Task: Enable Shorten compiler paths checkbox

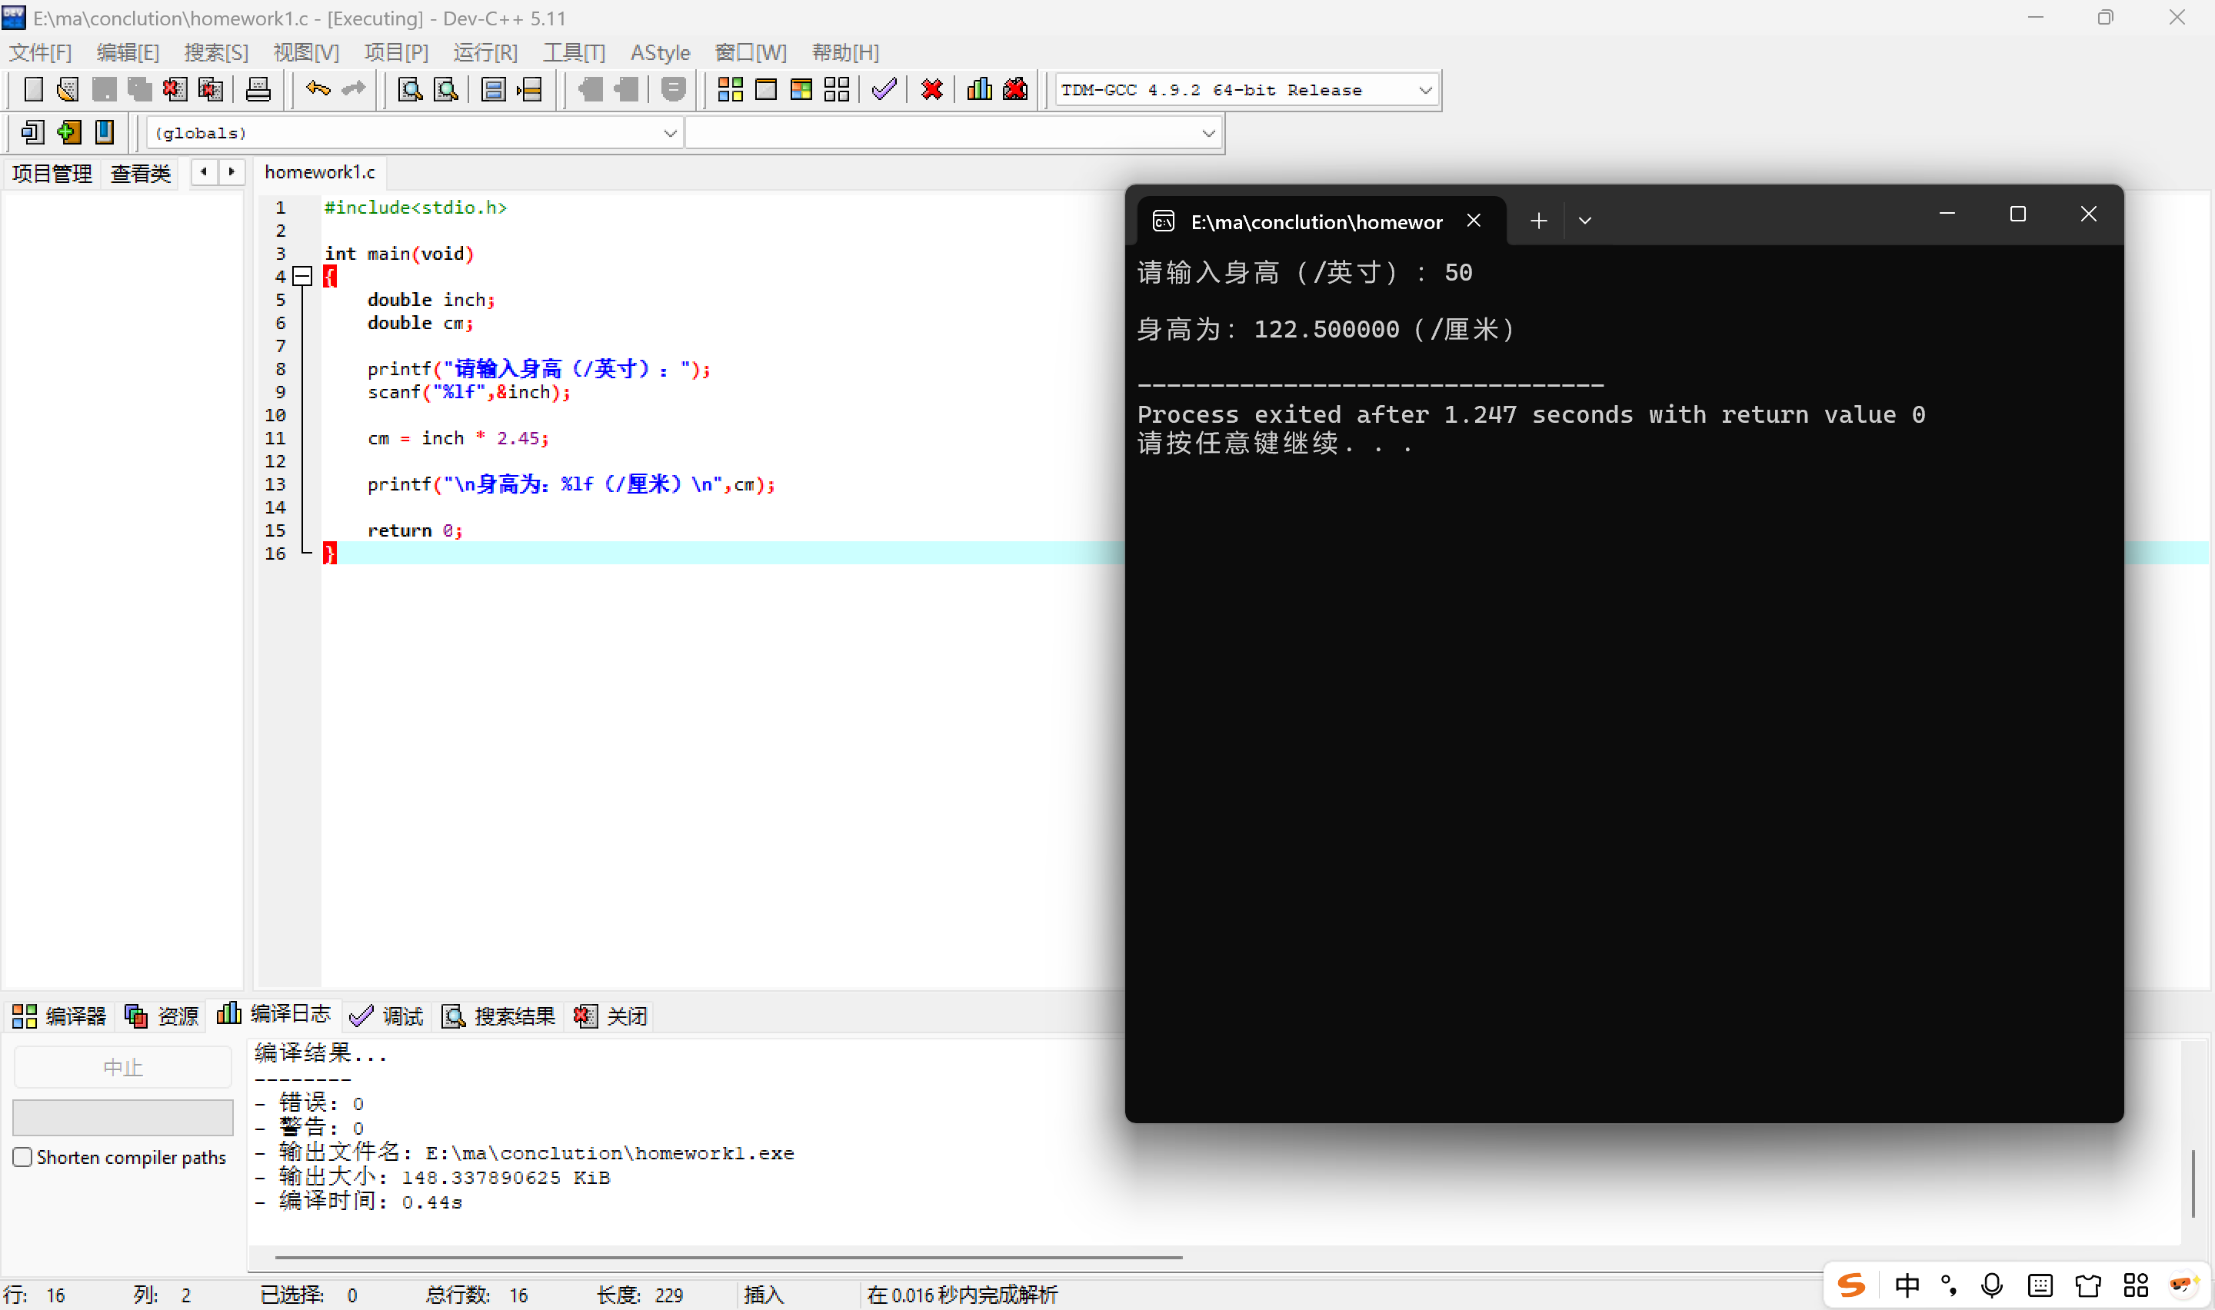Action: click(x=23, y=1156)
